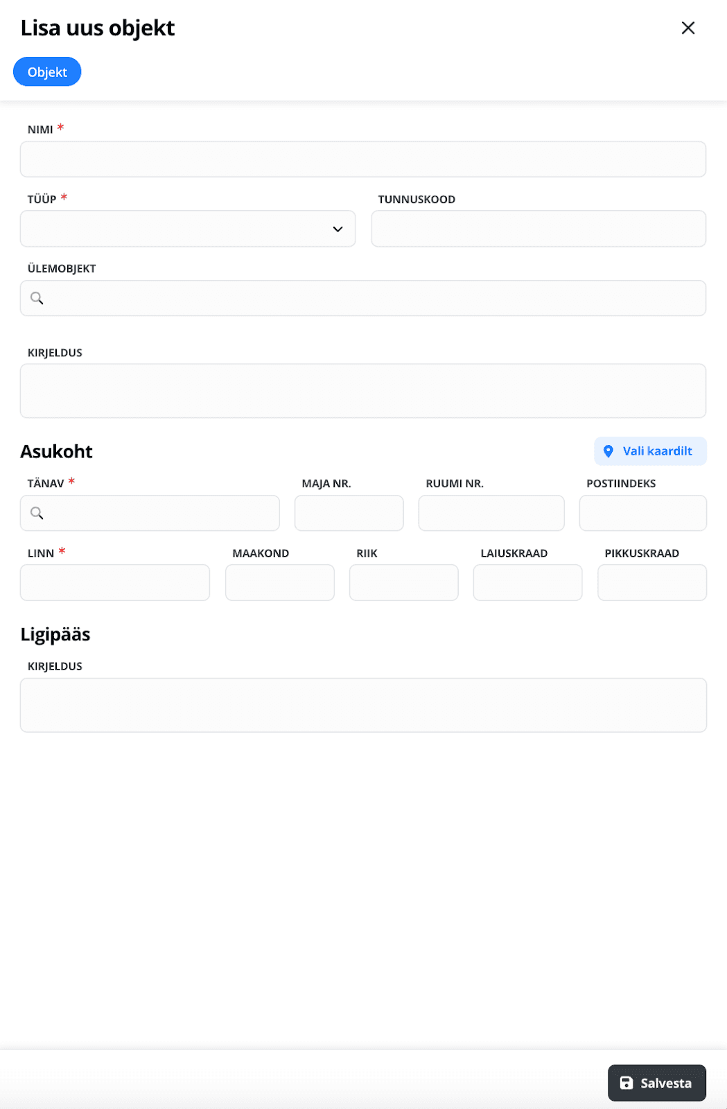Click the Maja nr. input field

click(x=349, y=513)
